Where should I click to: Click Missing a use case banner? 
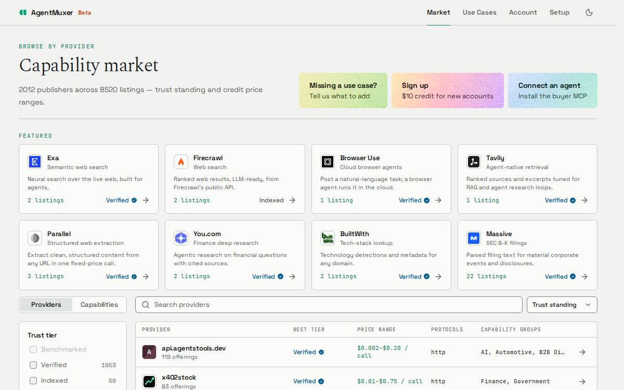[x=343, y=90]
